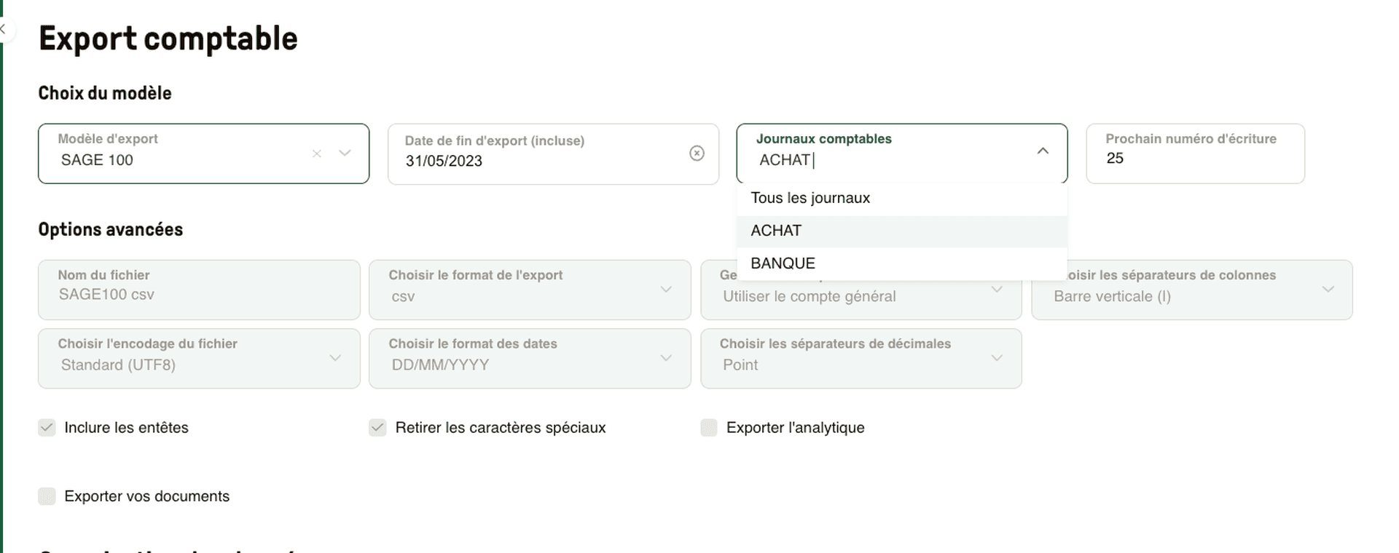
Task: Enable Exporter l'analytique checkbox
Action: (709, 427)
